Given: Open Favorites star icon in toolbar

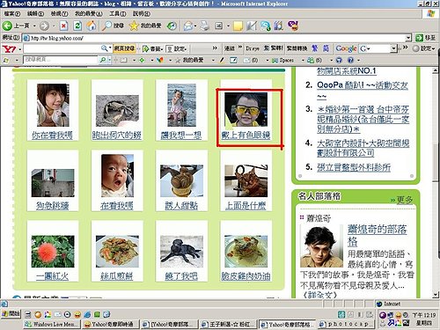Looking at the screenshot, I should point(134,26).
